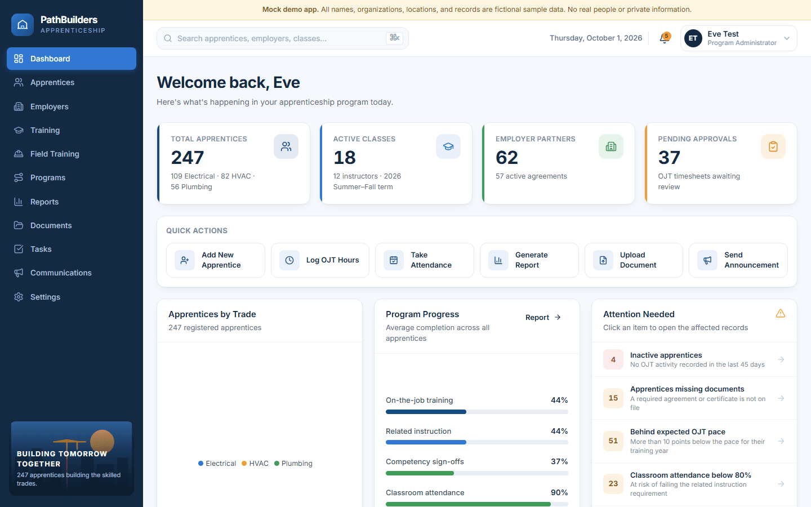The height and width of the screenshot is (507, 811).
Task: Click the Training sidebar item
Action: pyautogui.click(x=72, y=130)
